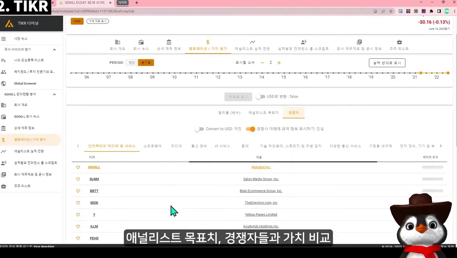
Task: Collapse the GOOG.L 펀더멘탈 분석 section
Action: (x=54, y=95)
